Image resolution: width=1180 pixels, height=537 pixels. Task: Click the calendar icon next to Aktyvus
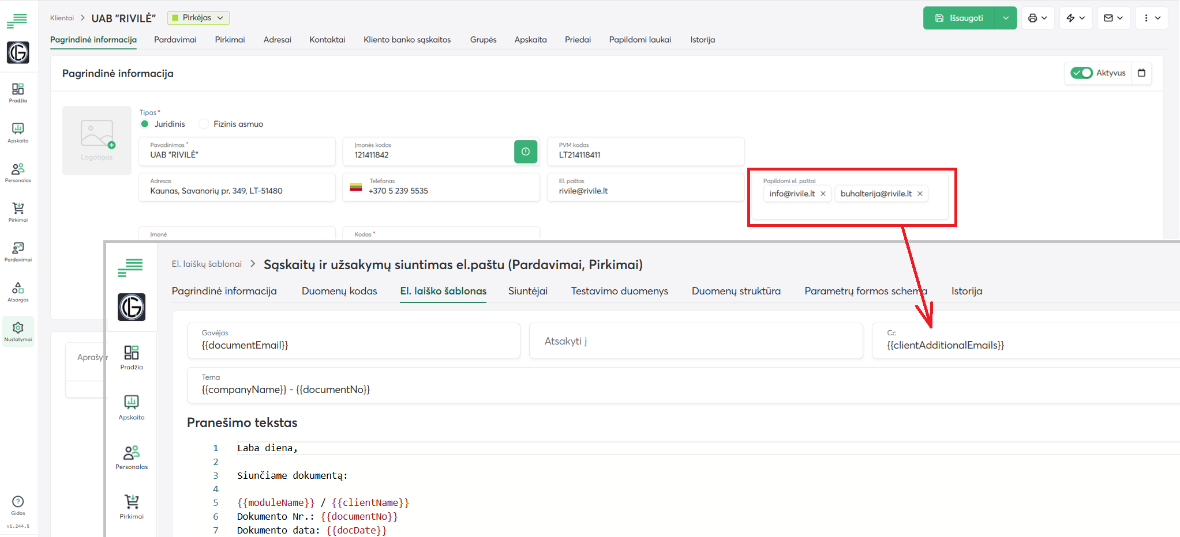click(x=1141, y=73)
